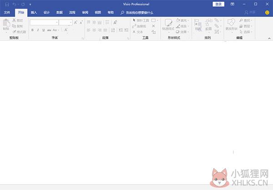Open the font size combo box
The width and height of the screenshot is (273, 190).
click(x=66, y=22)
